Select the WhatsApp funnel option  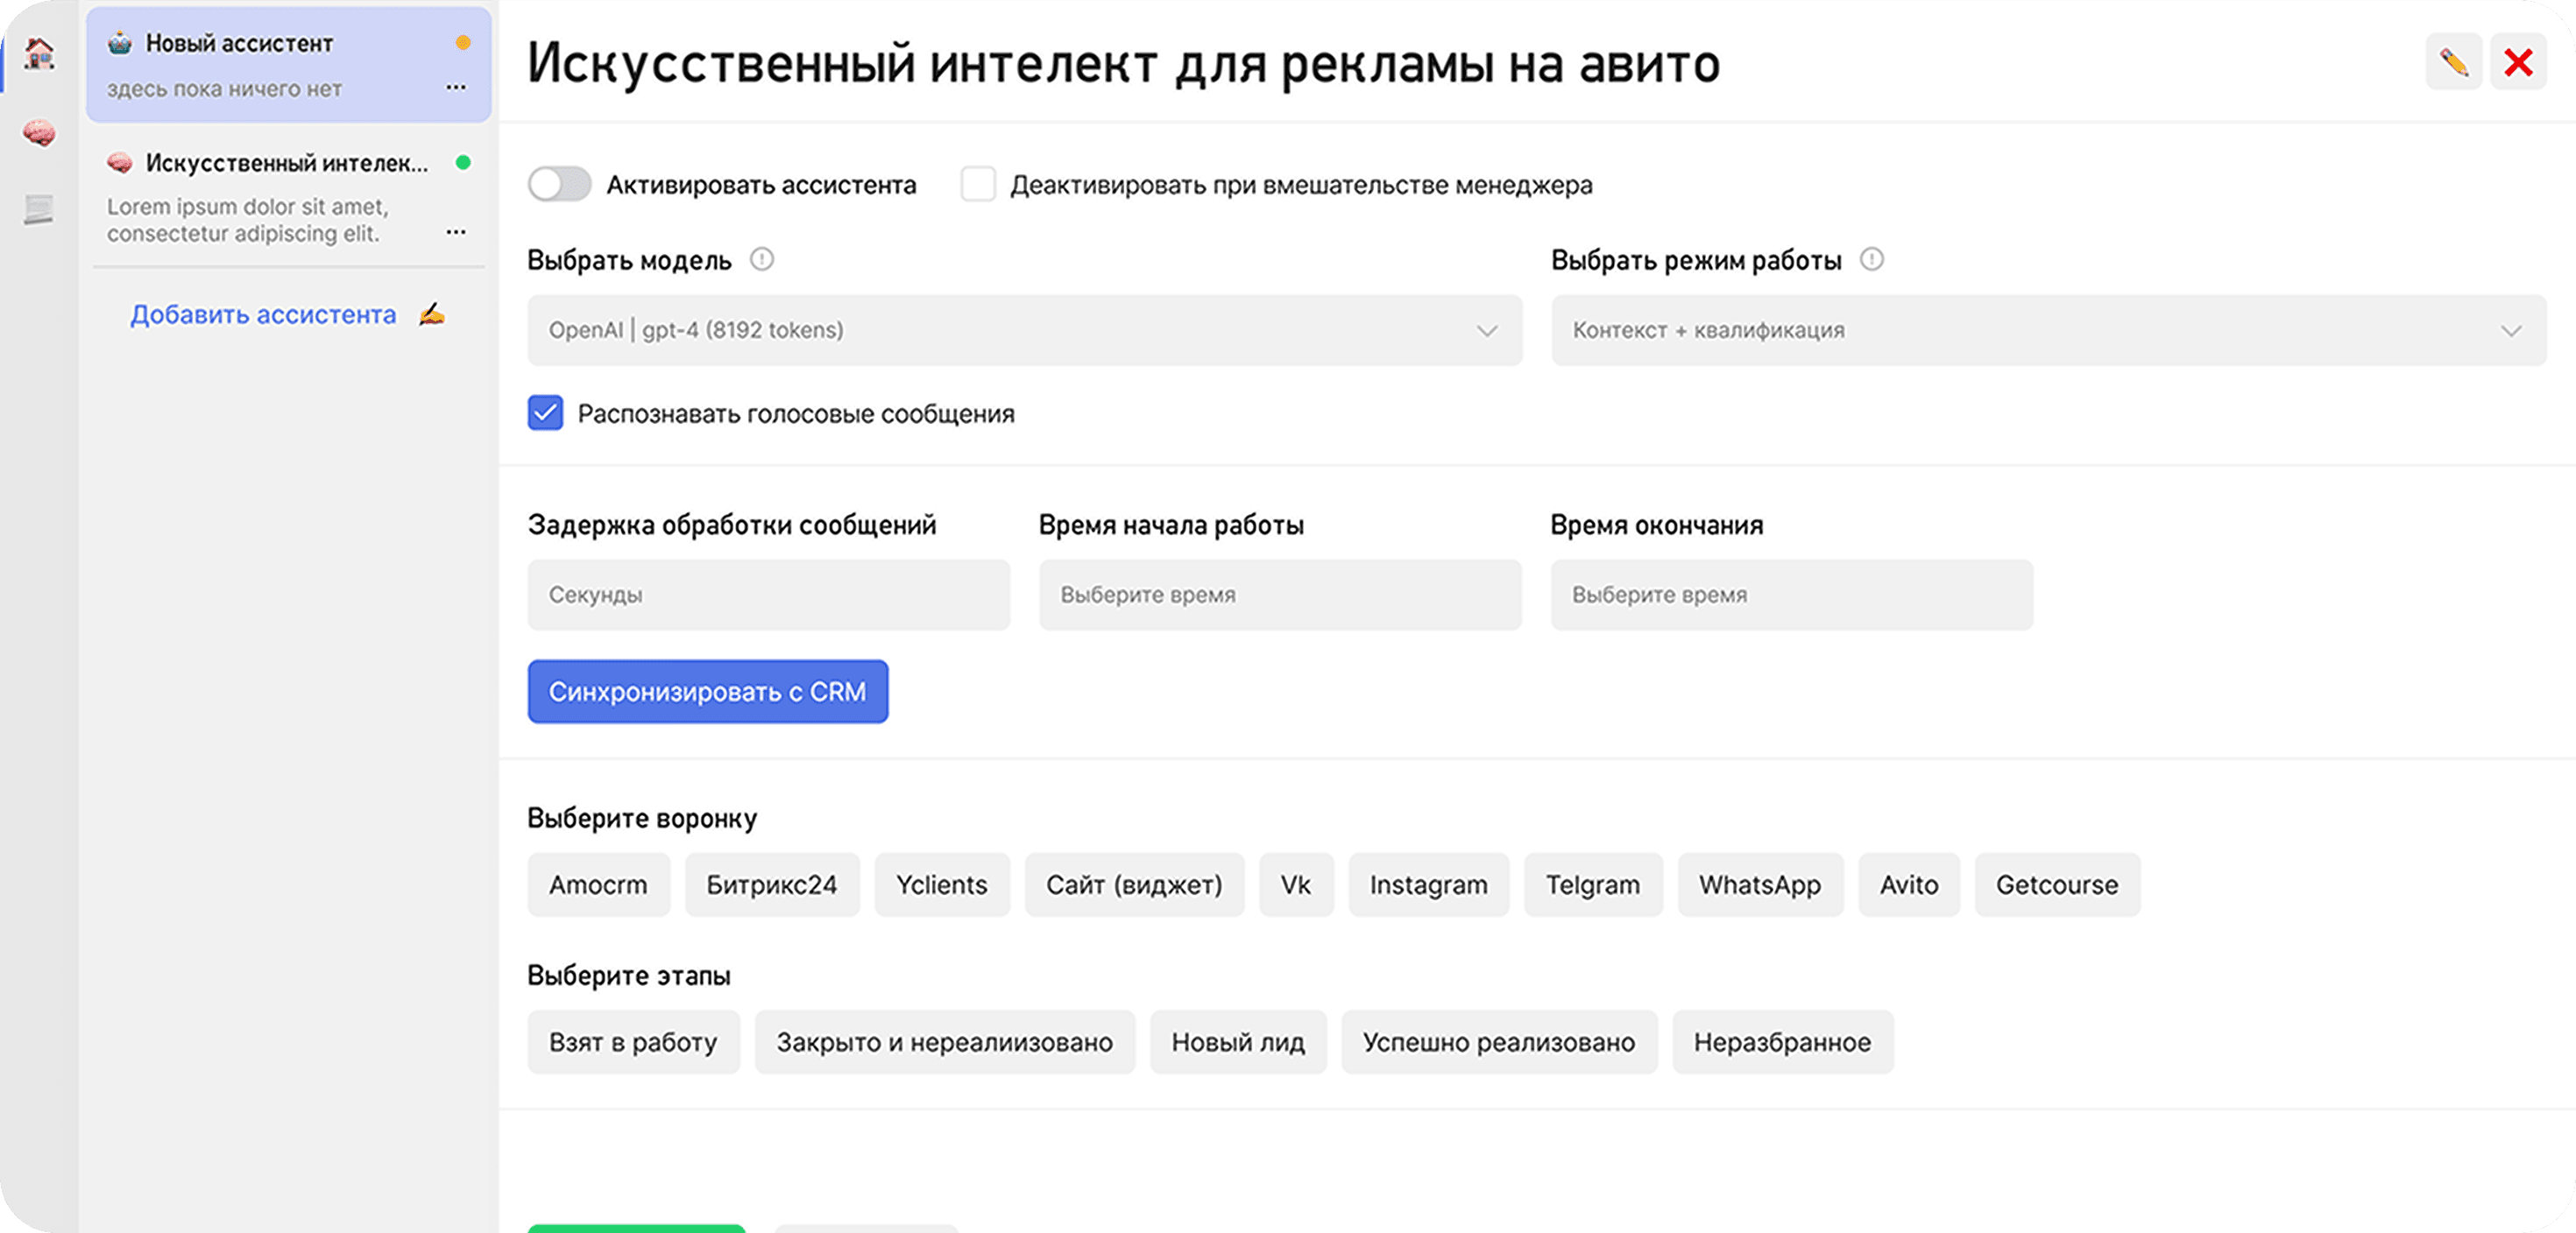tap(1760, 884)
